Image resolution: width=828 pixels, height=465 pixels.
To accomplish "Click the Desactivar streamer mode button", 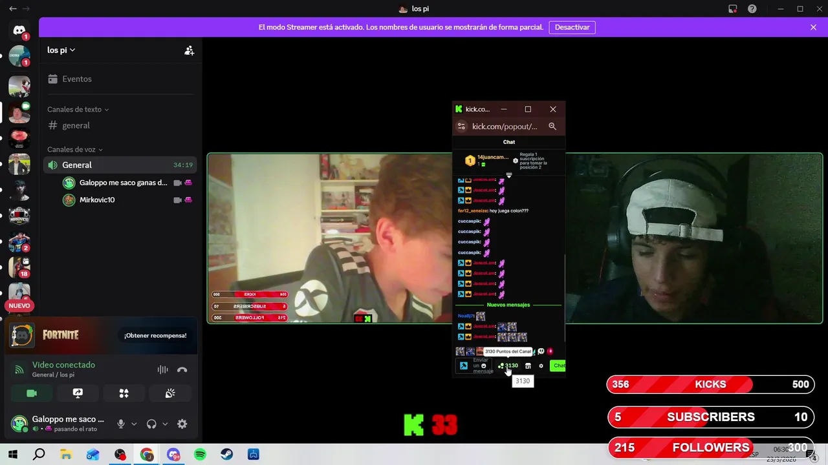I will point(572,27).
